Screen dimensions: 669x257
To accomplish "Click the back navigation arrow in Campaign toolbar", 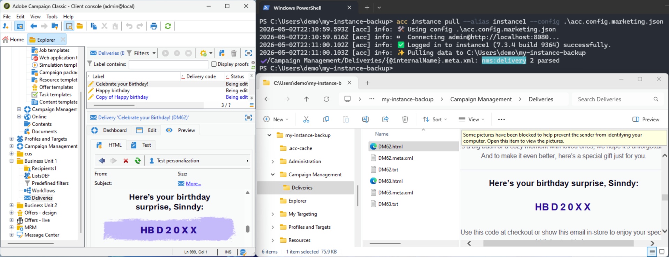I will pyautogui.click(x=34, y=26).
